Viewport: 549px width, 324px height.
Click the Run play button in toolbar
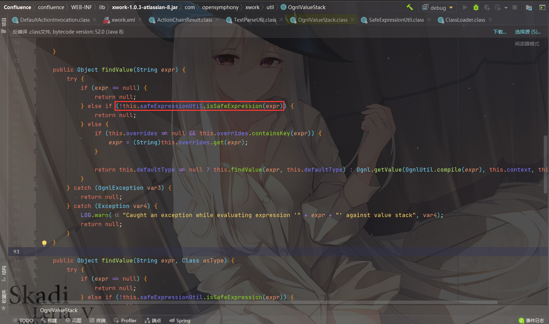(x=465, y=7)
